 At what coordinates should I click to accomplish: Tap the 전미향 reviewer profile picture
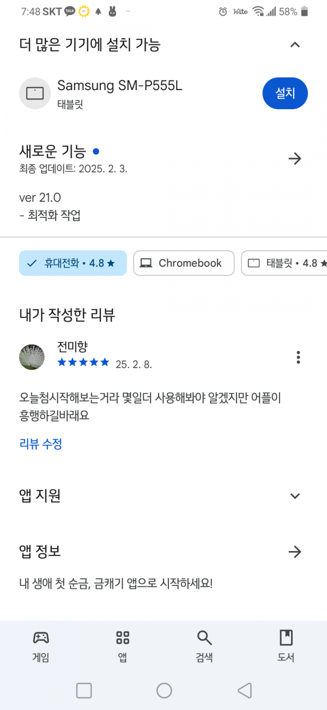click(x=32, y=357)
